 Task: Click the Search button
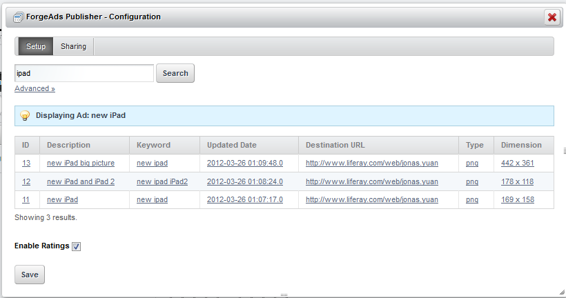[175, 73]
